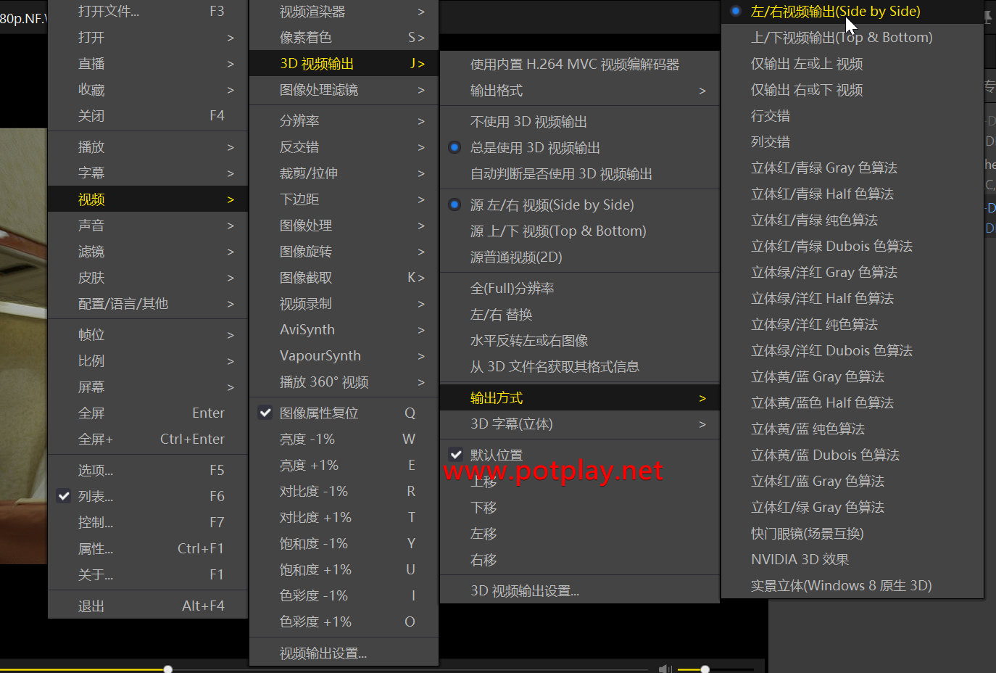The image size is (996, 673).
Task: Select 立体红/青绿 Gray 色算法
Action: [x=852, y=168]
